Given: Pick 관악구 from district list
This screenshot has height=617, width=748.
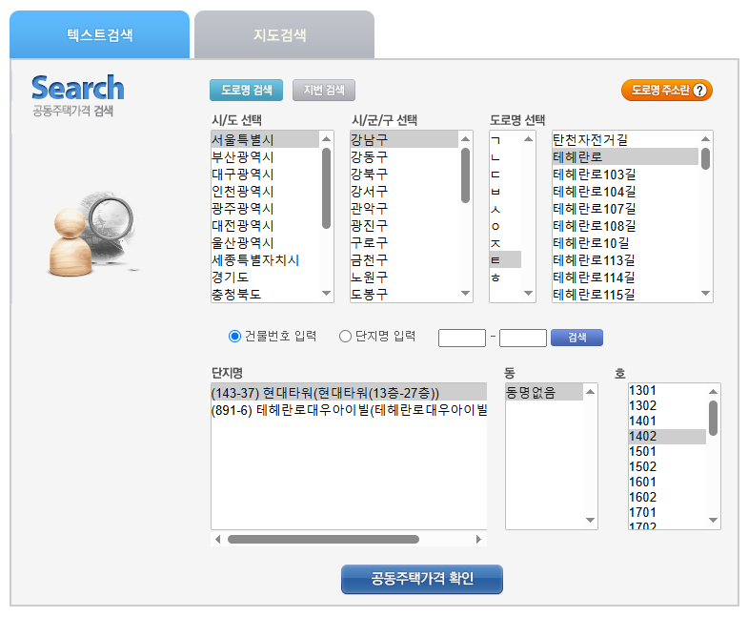Looking at the screenshot, I should coord(404,208).
